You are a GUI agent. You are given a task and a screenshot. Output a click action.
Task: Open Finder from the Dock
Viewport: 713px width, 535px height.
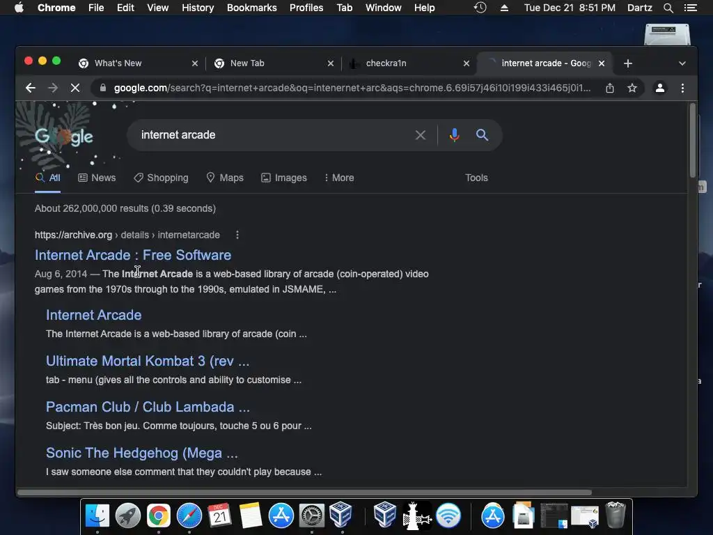pyautogui.click(x=97, y=516)
